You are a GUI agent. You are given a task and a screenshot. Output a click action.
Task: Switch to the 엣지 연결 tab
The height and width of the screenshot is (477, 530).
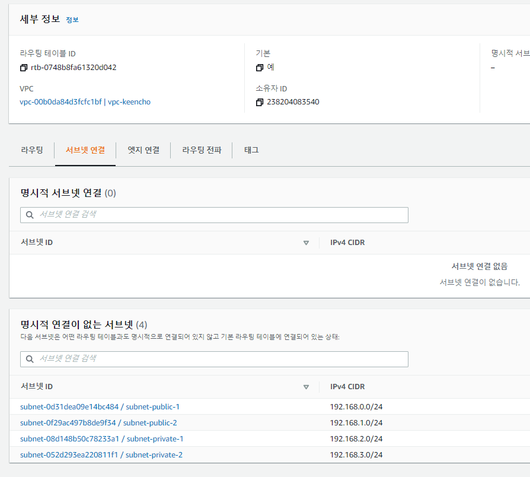[143, 150]
